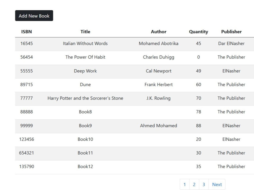Select the Author column header
Screen dimensions: 254x190
158,32
